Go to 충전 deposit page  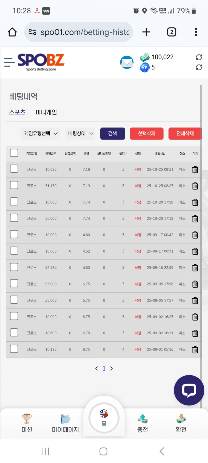(x=142, y=423)
